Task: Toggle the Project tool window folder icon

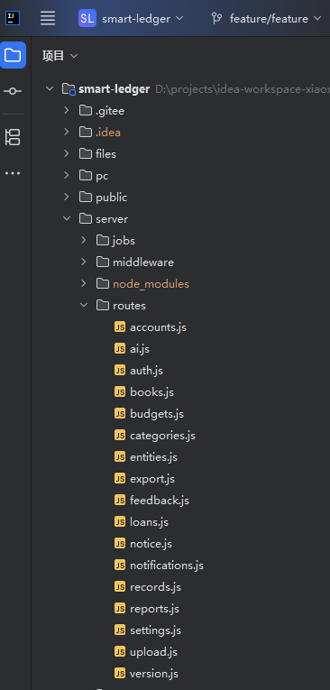Action: point(13,55)
